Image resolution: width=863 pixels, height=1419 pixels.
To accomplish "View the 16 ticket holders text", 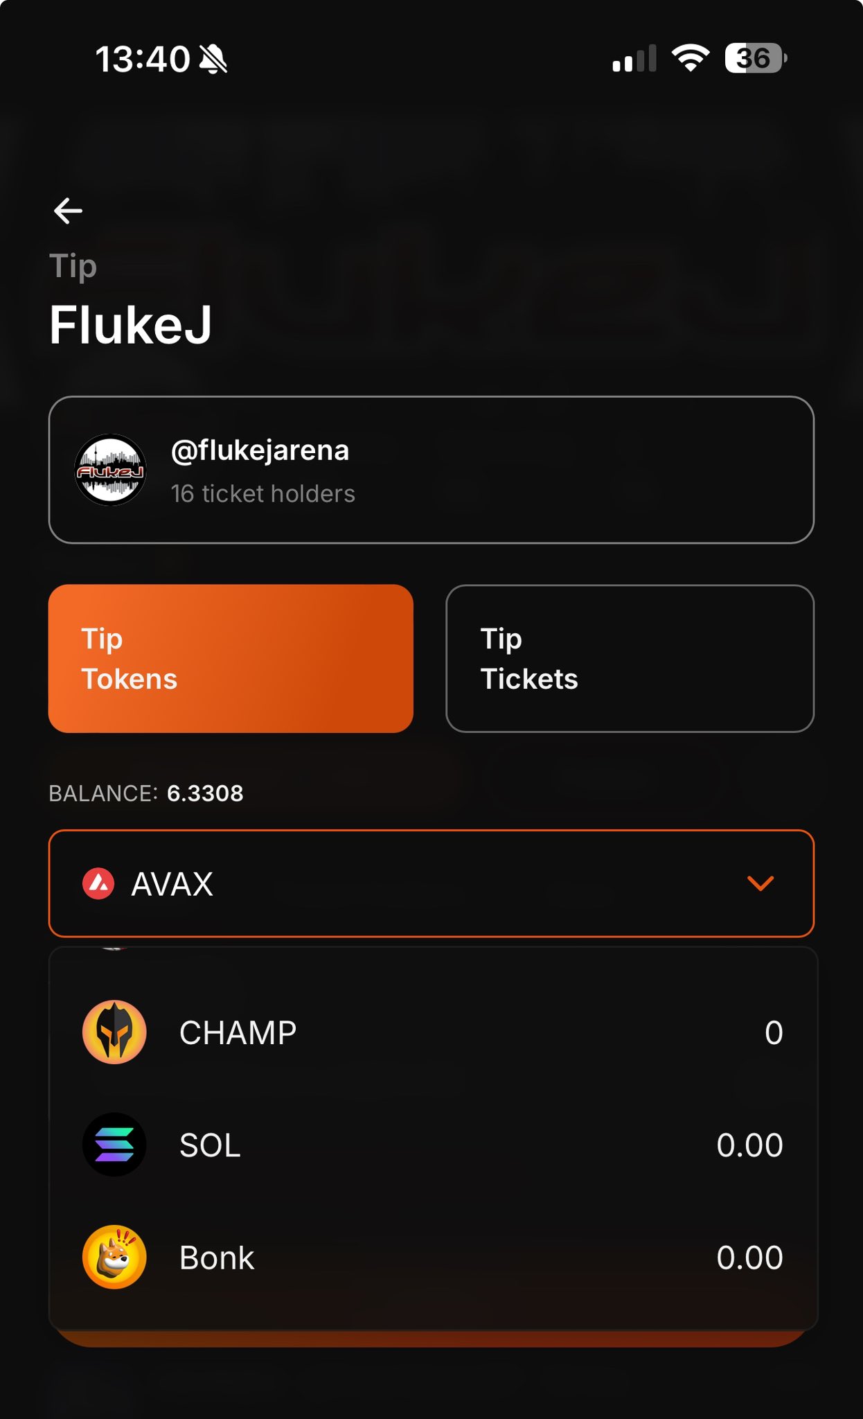I will coord(263,494).
